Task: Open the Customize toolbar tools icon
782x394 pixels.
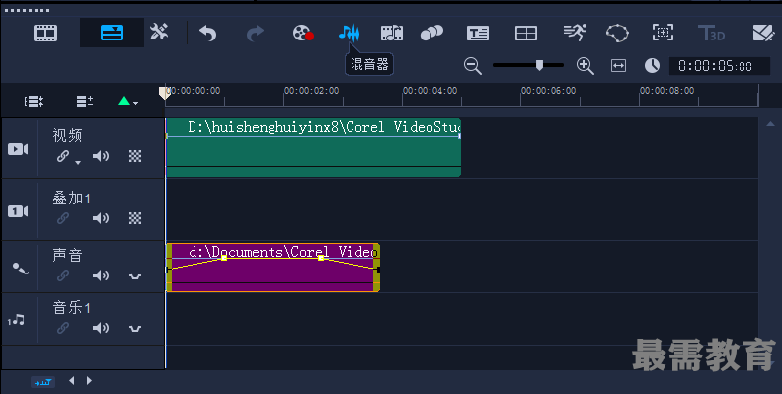Action: [159, 33]
